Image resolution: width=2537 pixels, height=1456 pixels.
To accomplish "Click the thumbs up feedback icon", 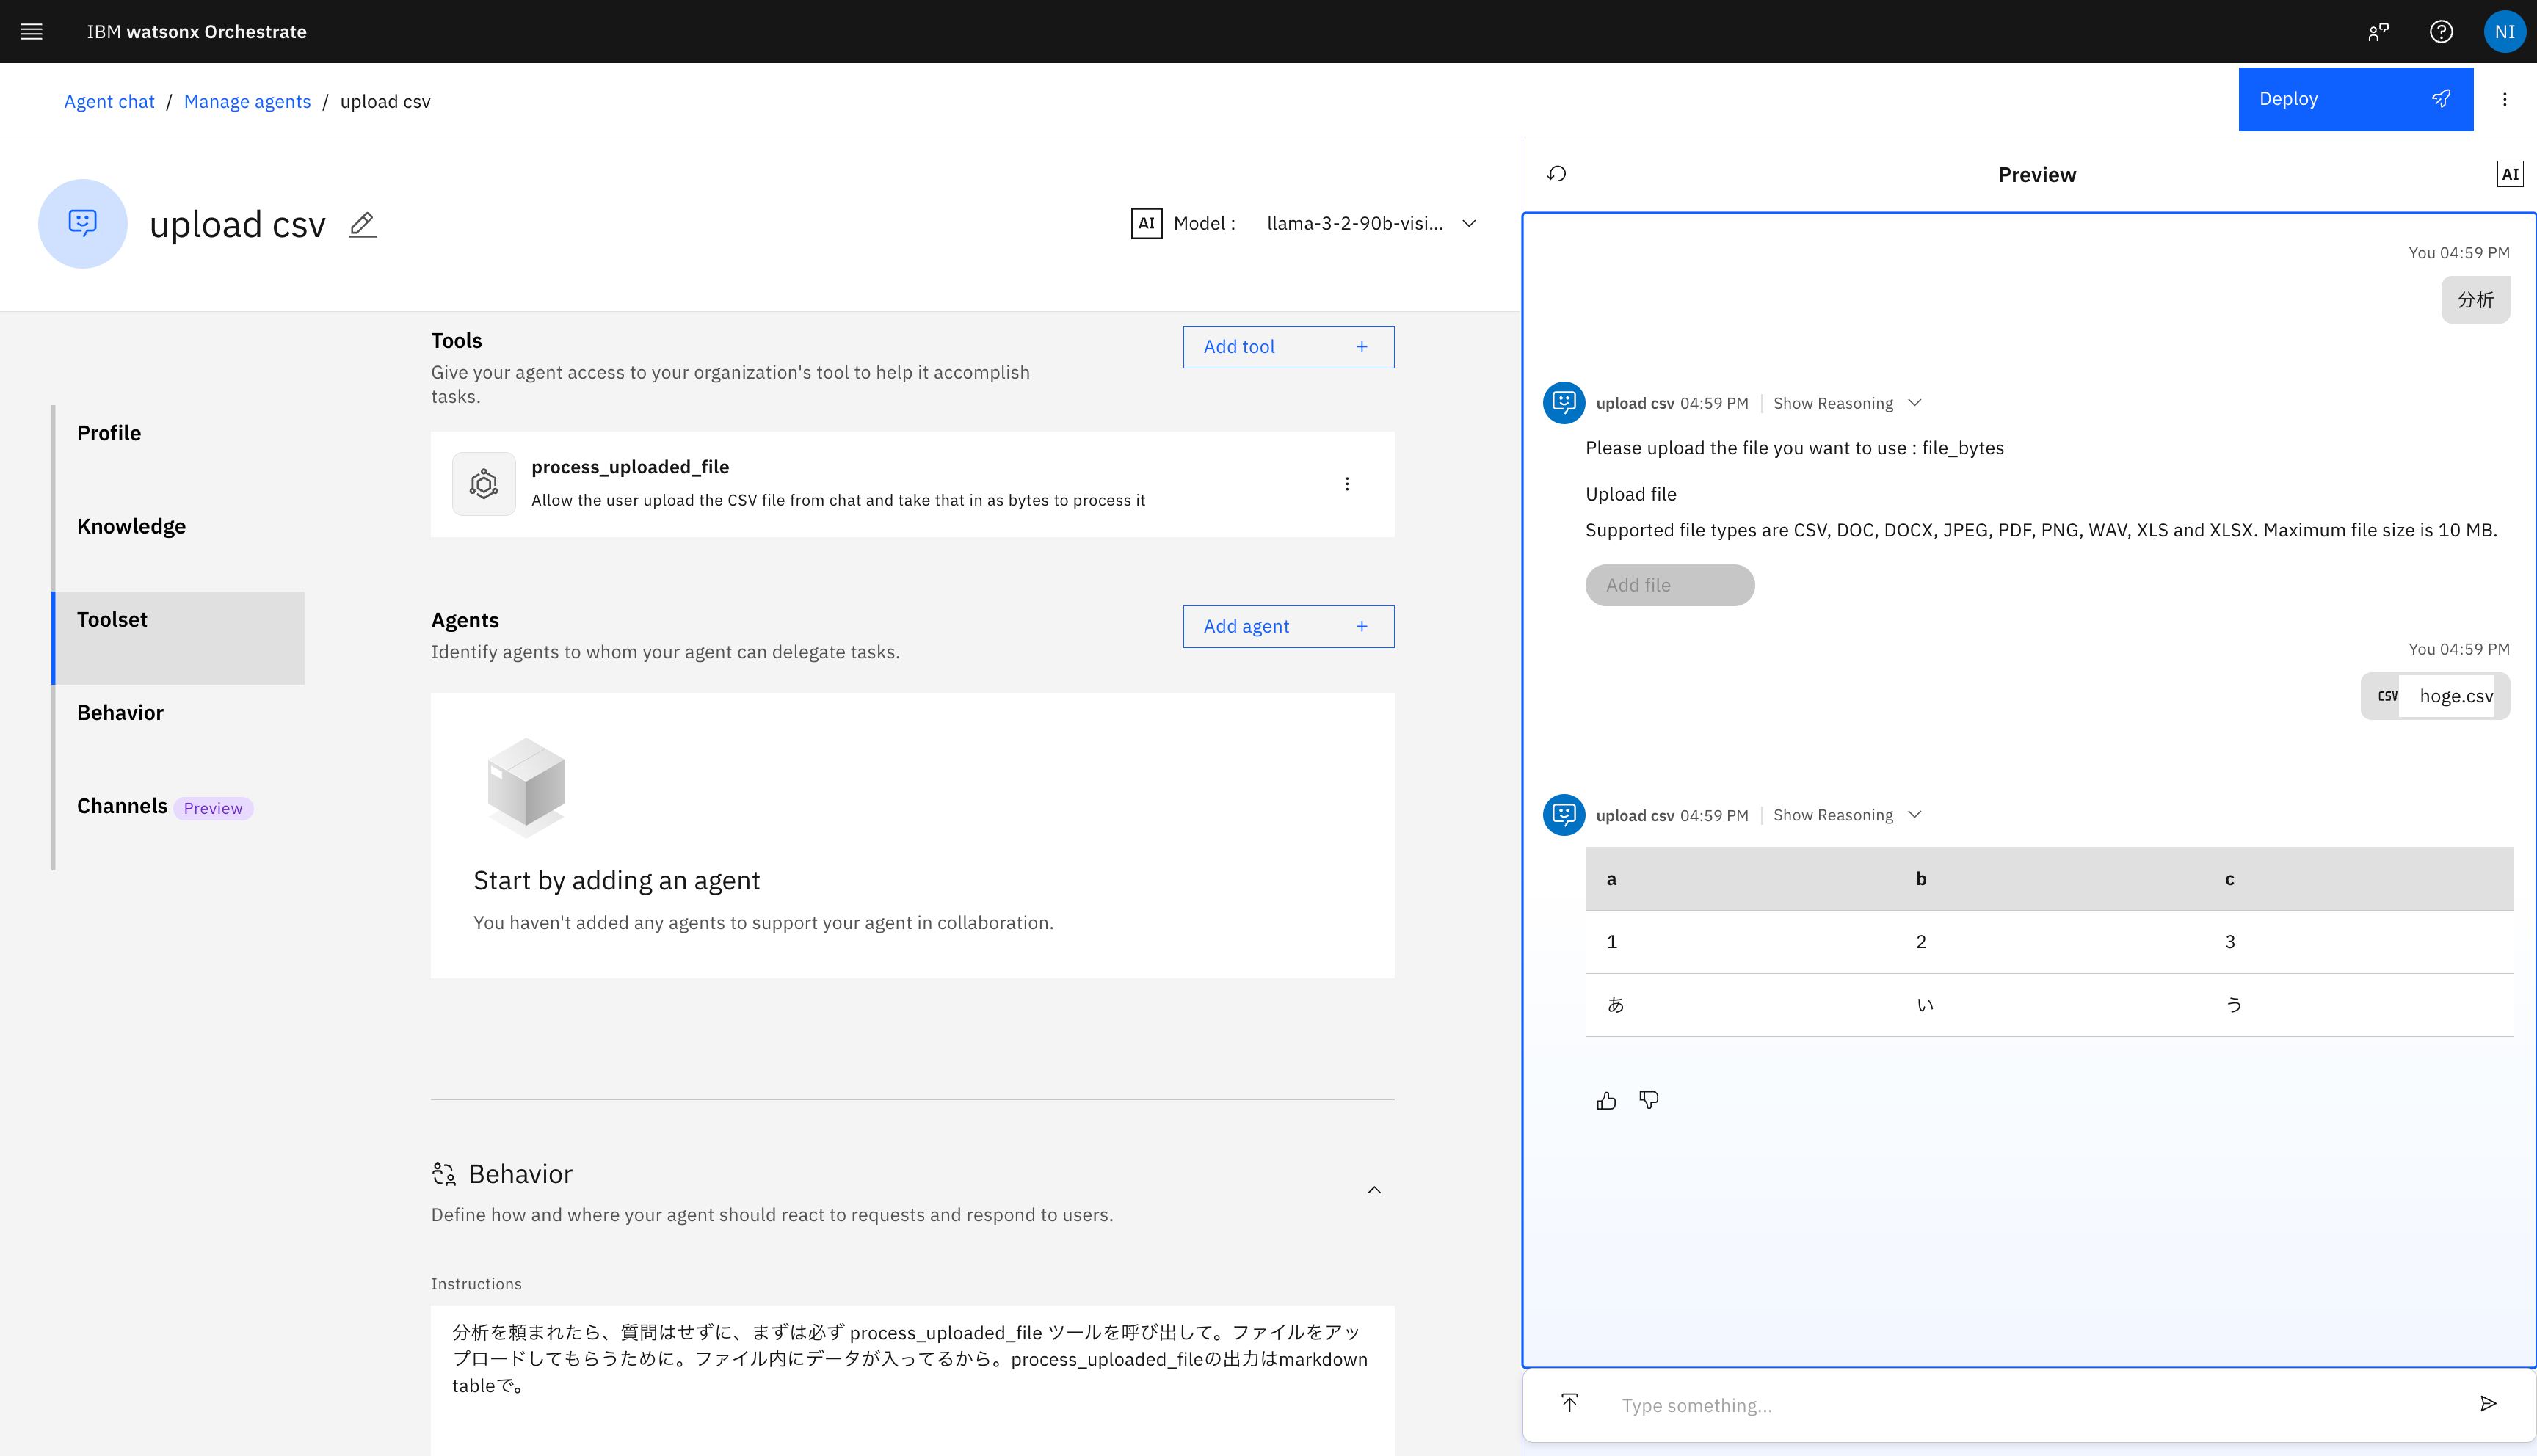I will pos(1606,1101).
